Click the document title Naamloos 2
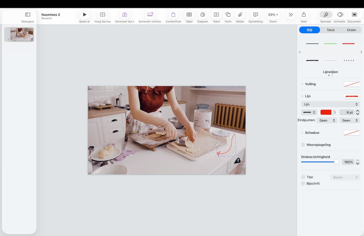The height and width of the screenshot is (236, 364). point(51,15)
